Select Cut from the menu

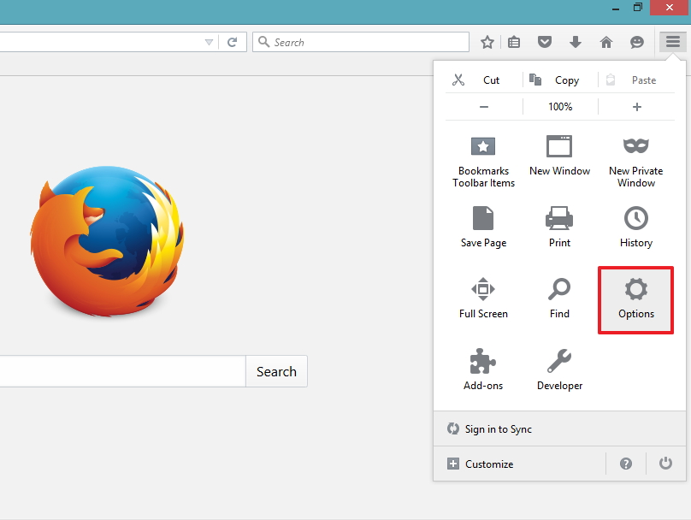click(481, 79)
